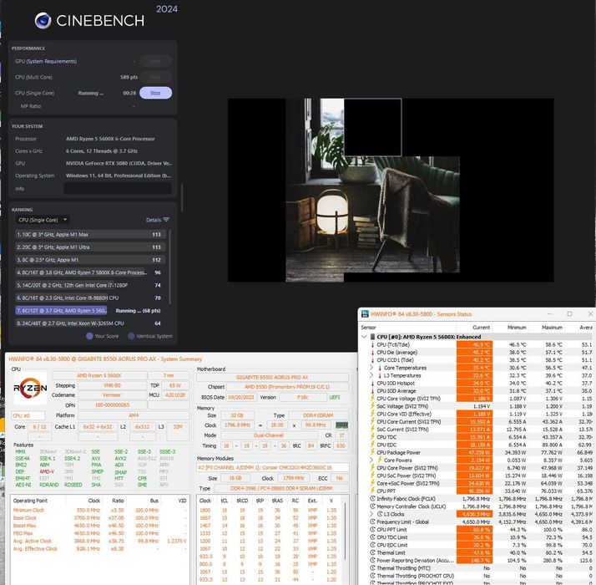Click the Details filter funnel icon
The width and height of the screenshot is (596, 585).
(x=166, y=220)
